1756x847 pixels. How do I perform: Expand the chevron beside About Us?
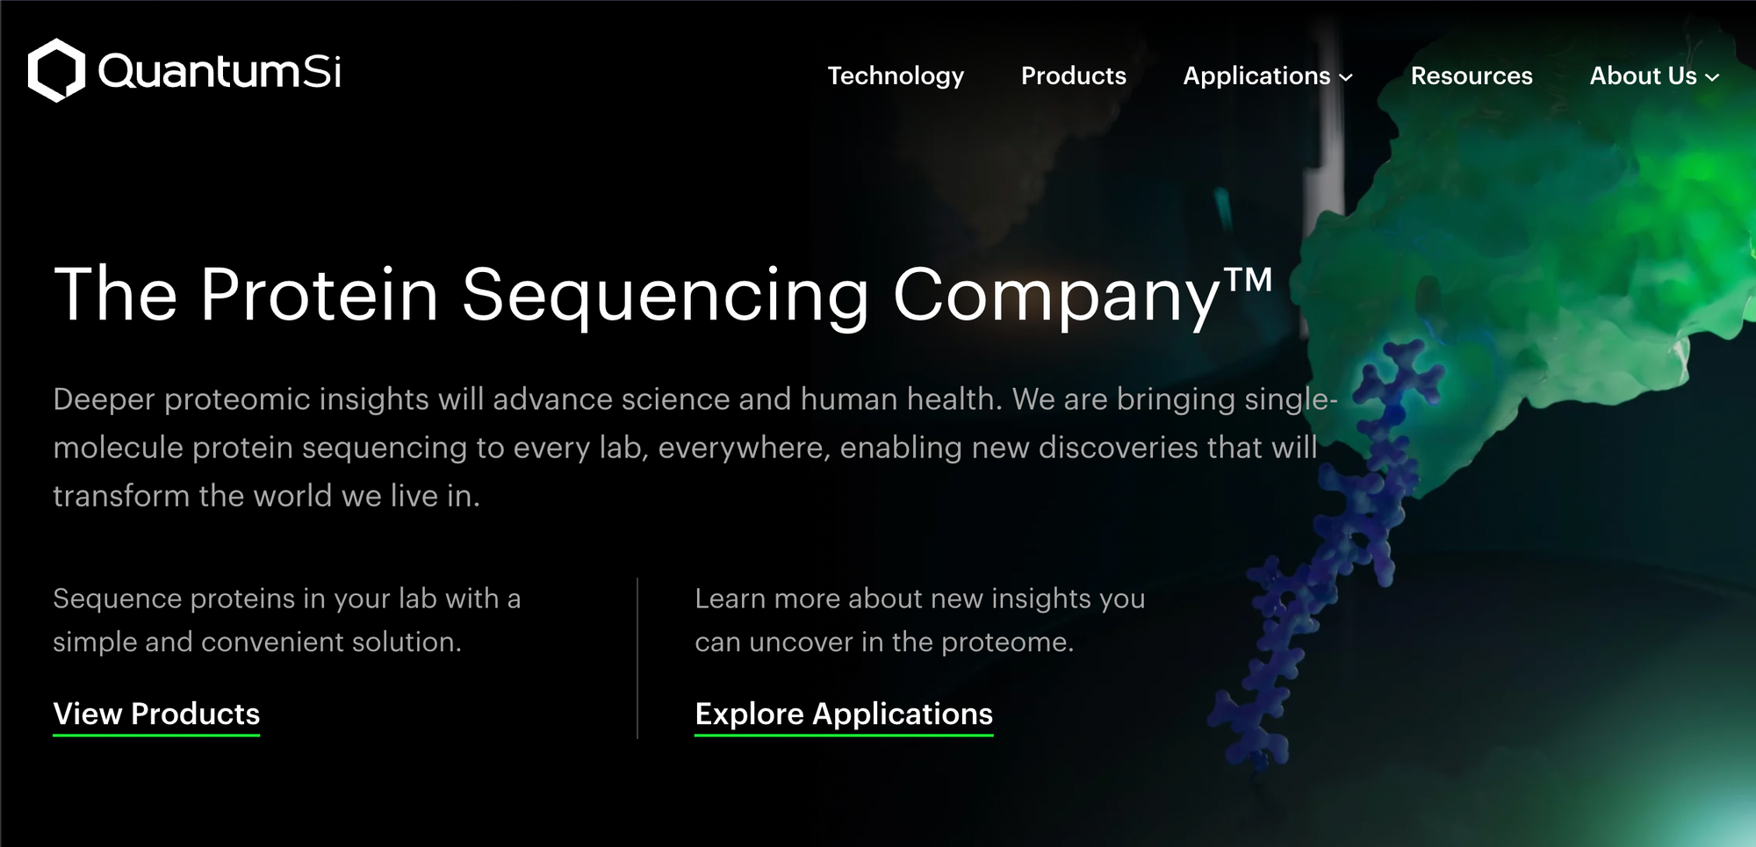pyautogui.click(x=1712, y=78)
